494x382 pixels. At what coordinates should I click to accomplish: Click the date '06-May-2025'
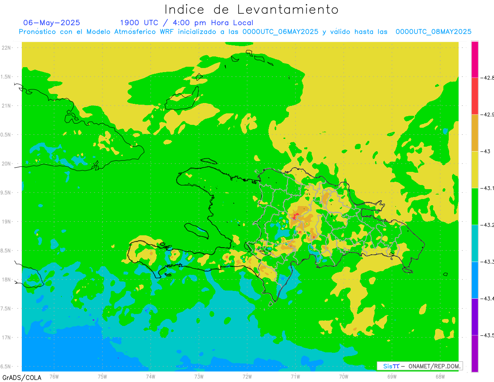pyautogui.click(x=51, y=23)
